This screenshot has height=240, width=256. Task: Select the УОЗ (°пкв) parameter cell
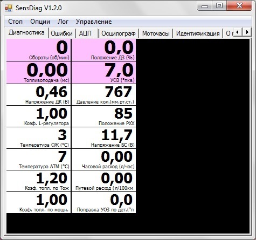tap(104, 73)
